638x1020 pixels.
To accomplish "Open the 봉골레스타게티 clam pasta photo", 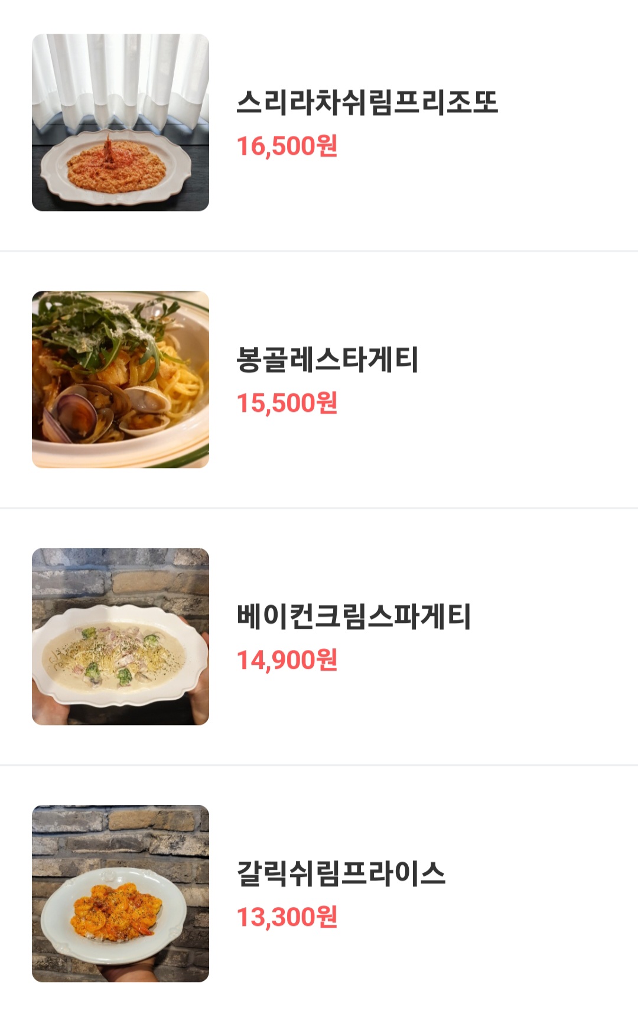I will pyautogui.click(x=121, y=379).
